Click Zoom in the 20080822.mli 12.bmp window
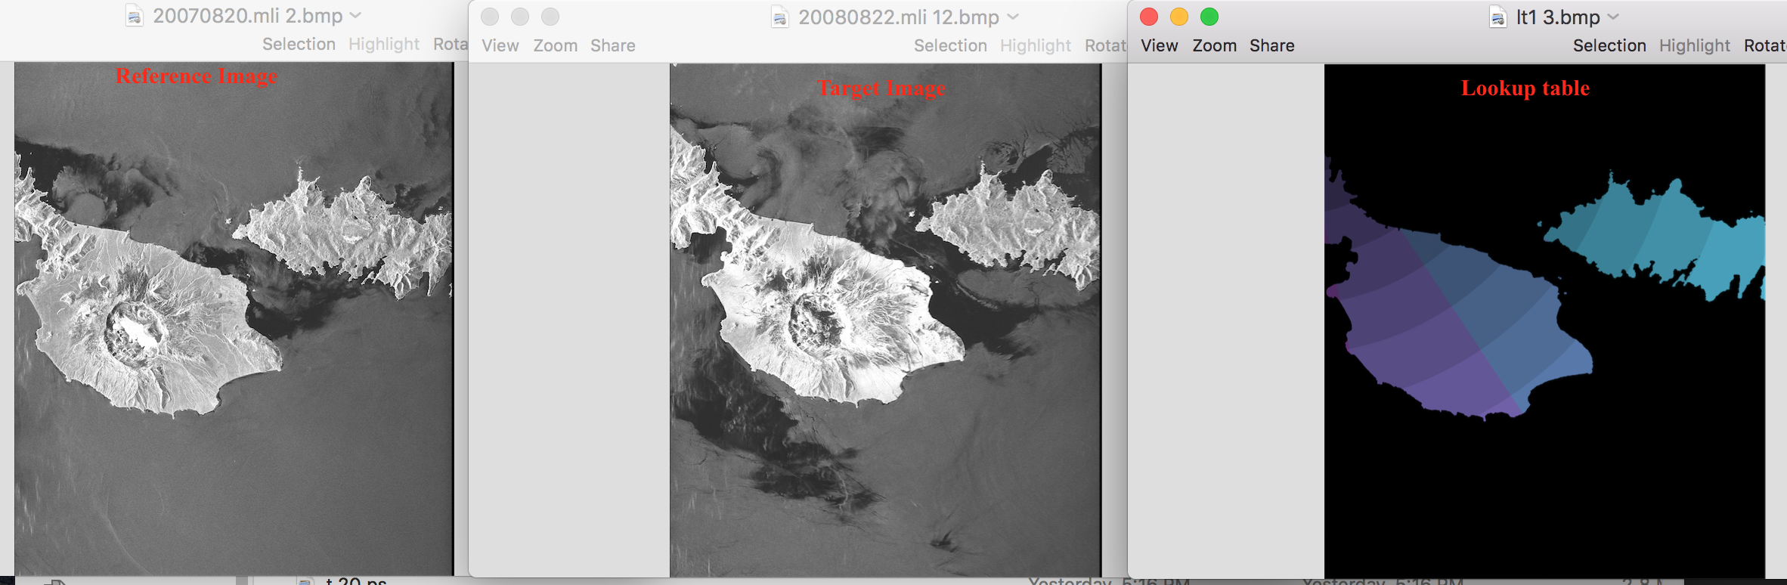Image resolution: width=1787 pixels, height=585 pixels. tap(556, 45)
